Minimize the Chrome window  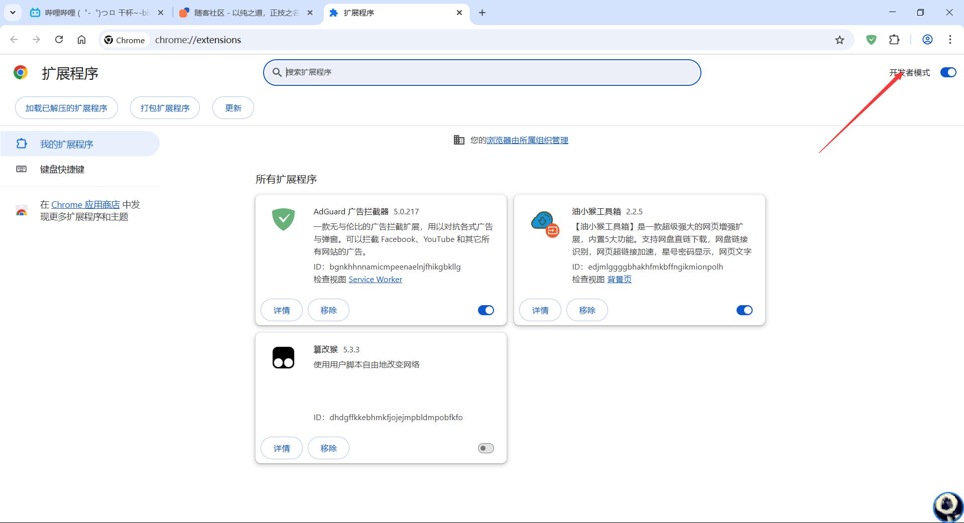[x=892, y=12]
